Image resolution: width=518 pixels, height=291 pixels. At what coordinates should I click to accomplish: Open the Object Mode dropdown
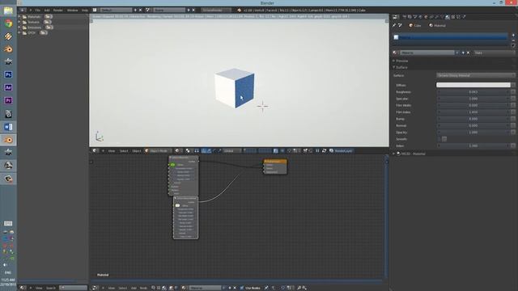(x=159, y=151)
